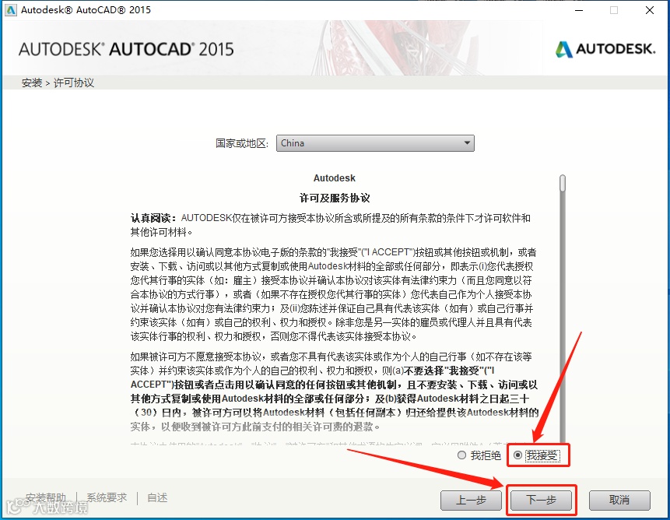Close the AutoCAD 2015 installer window
The height and width of the screenshot is (520, 670).
pos(650,10)
